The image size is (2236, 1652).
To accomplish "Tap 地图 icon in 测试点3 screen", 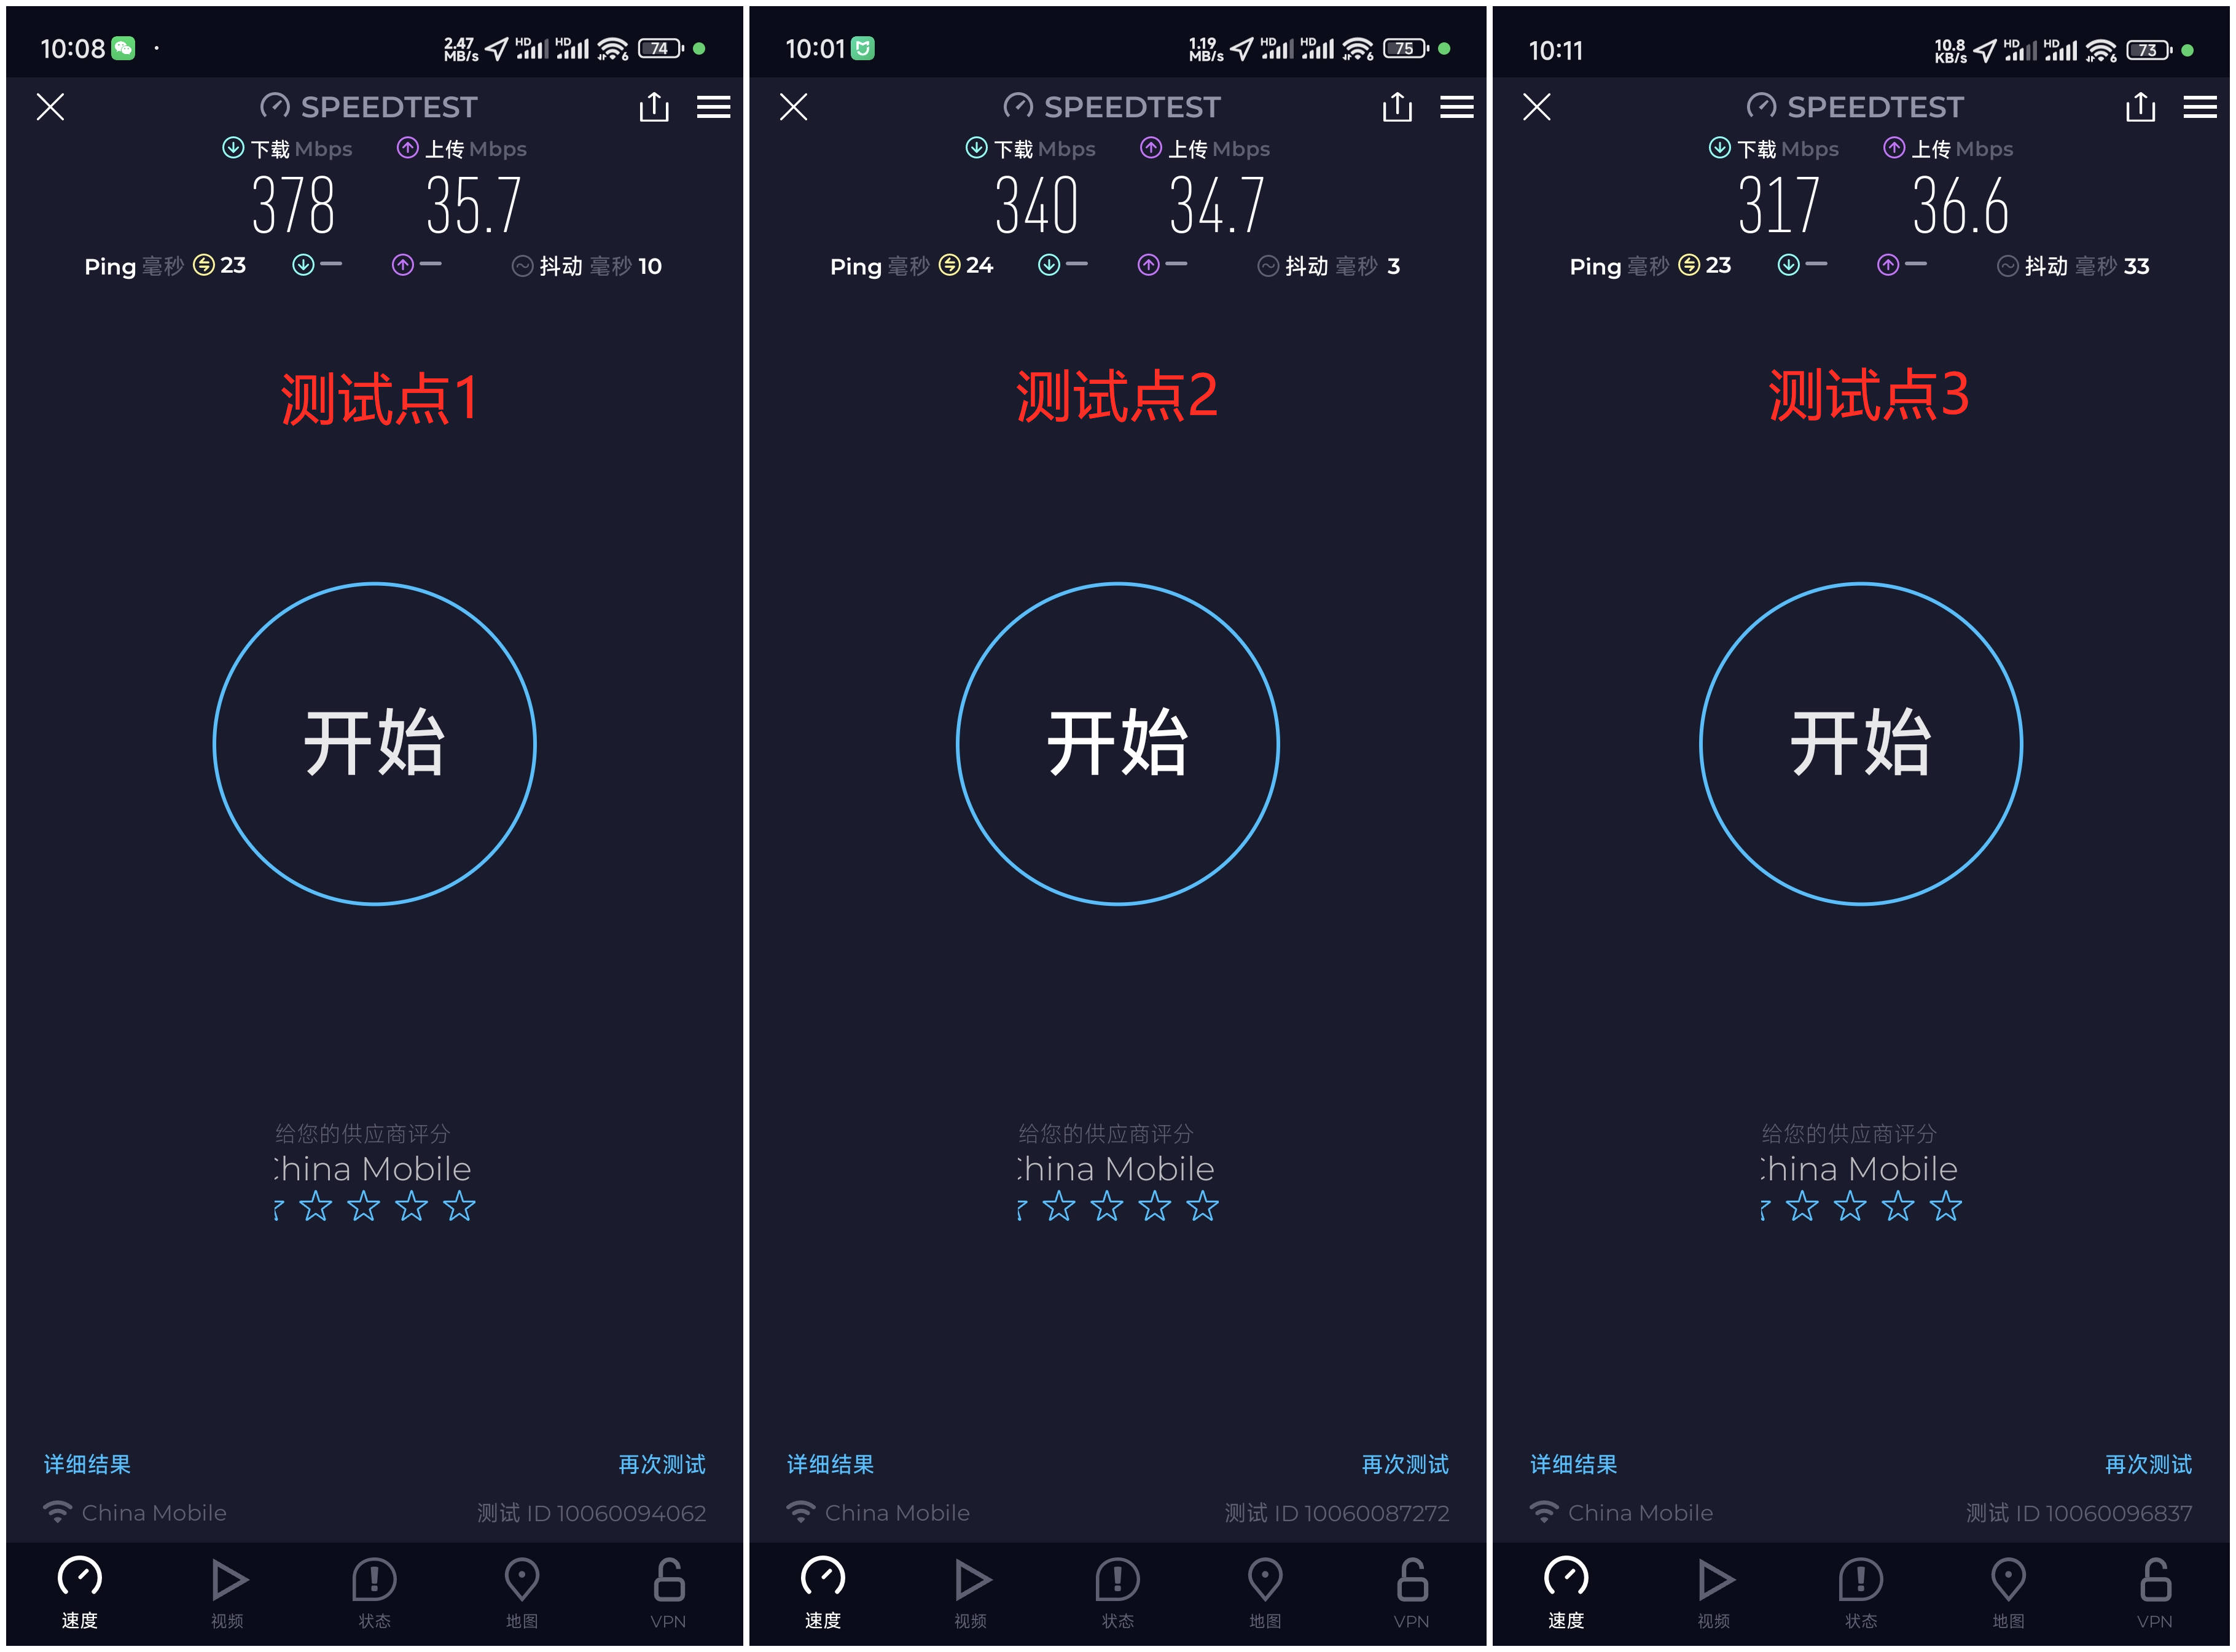I will coord(2008,1593).
